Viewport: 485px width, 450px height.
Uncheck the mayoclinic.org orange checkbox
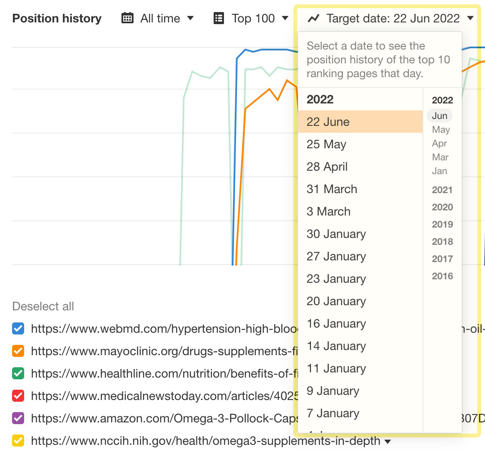click(18, 351)
